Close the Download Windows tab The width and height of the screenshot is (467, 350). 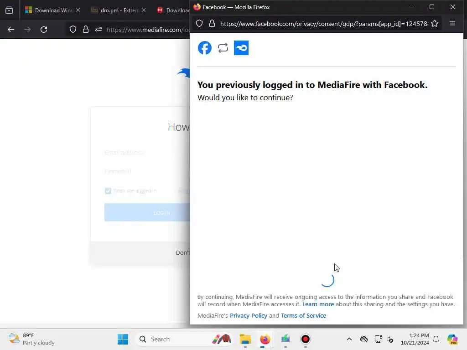[78, 10]
